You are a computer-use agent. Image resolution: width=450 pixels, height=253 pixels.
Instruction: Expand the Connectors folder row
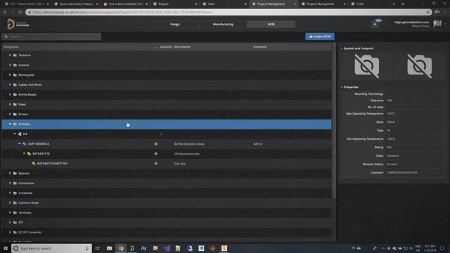coord(10,183)
